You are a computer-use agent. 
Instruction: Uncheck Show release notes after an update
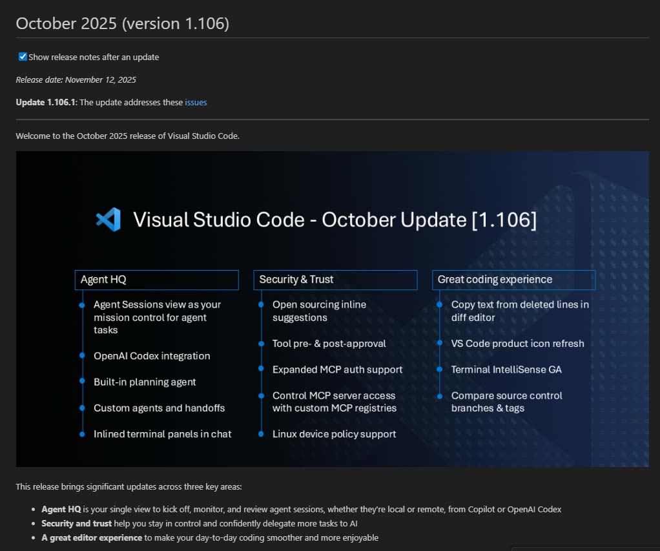(22, 56)
